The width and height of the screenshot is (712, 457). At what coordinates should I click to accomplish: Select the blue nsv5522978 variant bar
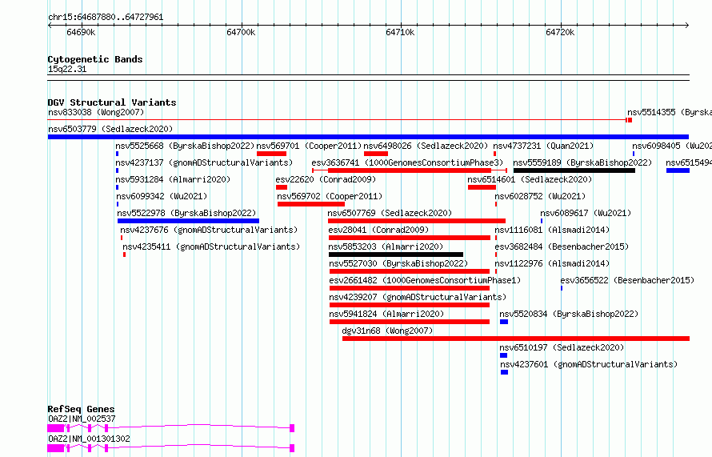(x=188, y=221)
